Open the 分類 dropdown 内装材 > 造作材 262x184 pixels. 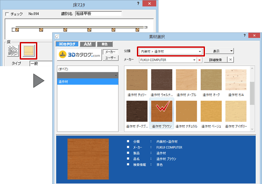point(171,52)
